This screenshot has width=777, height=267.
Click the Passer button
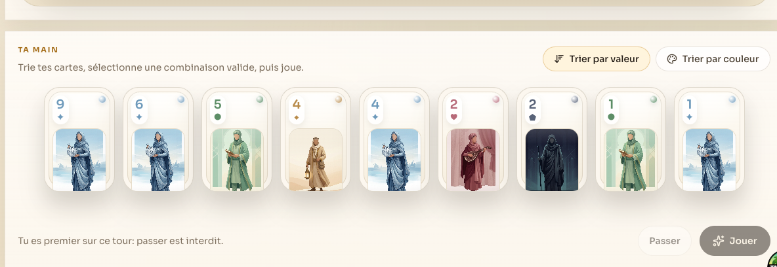[x=665, y=241]
